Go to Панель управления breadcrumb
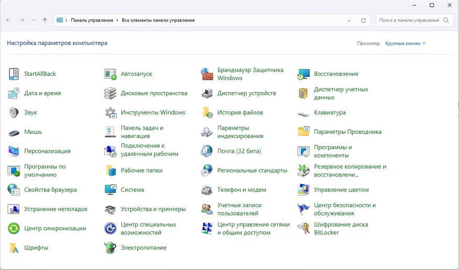The height and width of the screenshot is (270, 459). coord(92,20)
